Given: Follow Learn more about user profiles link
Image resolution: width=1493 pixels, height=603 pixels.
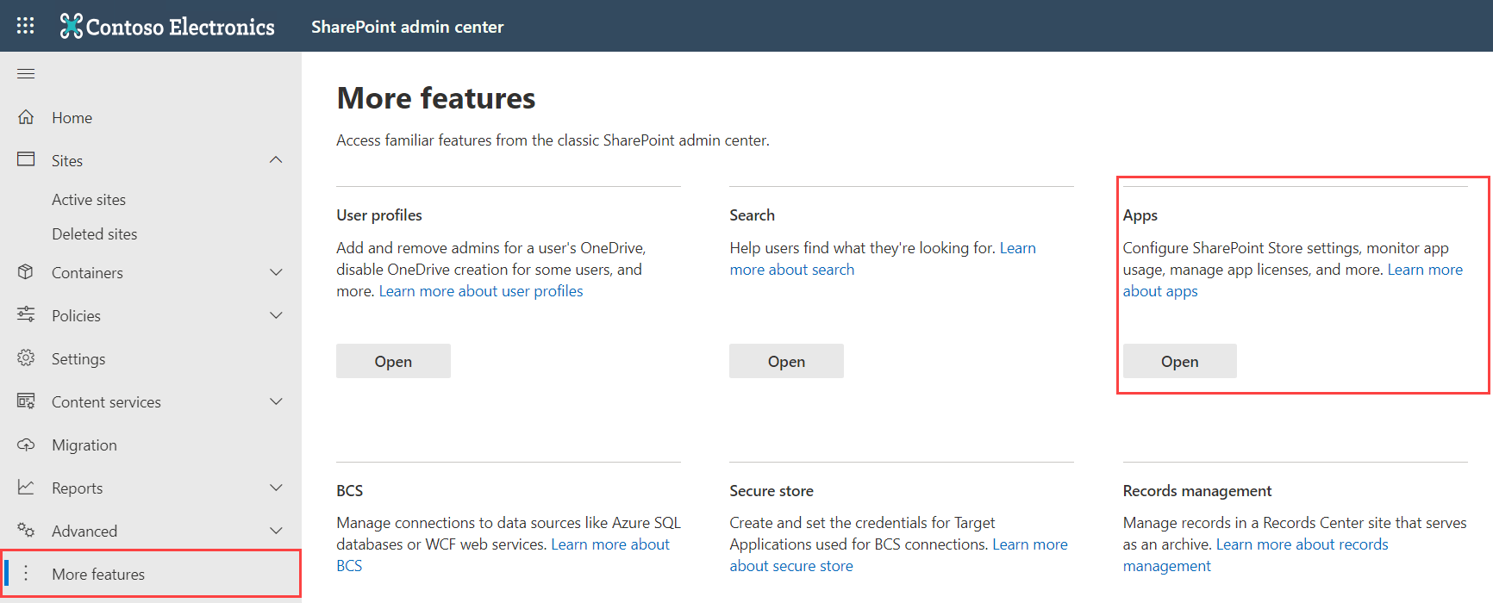Looking at the screenshot, I should click(x=481, y=291).
